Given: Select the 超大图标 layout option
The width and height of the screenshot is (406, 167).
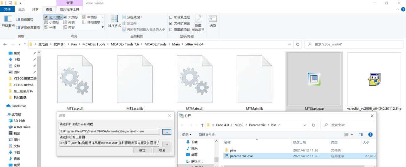Looking at the screenshot, I should pyautogui.click(x=53, y=17).
